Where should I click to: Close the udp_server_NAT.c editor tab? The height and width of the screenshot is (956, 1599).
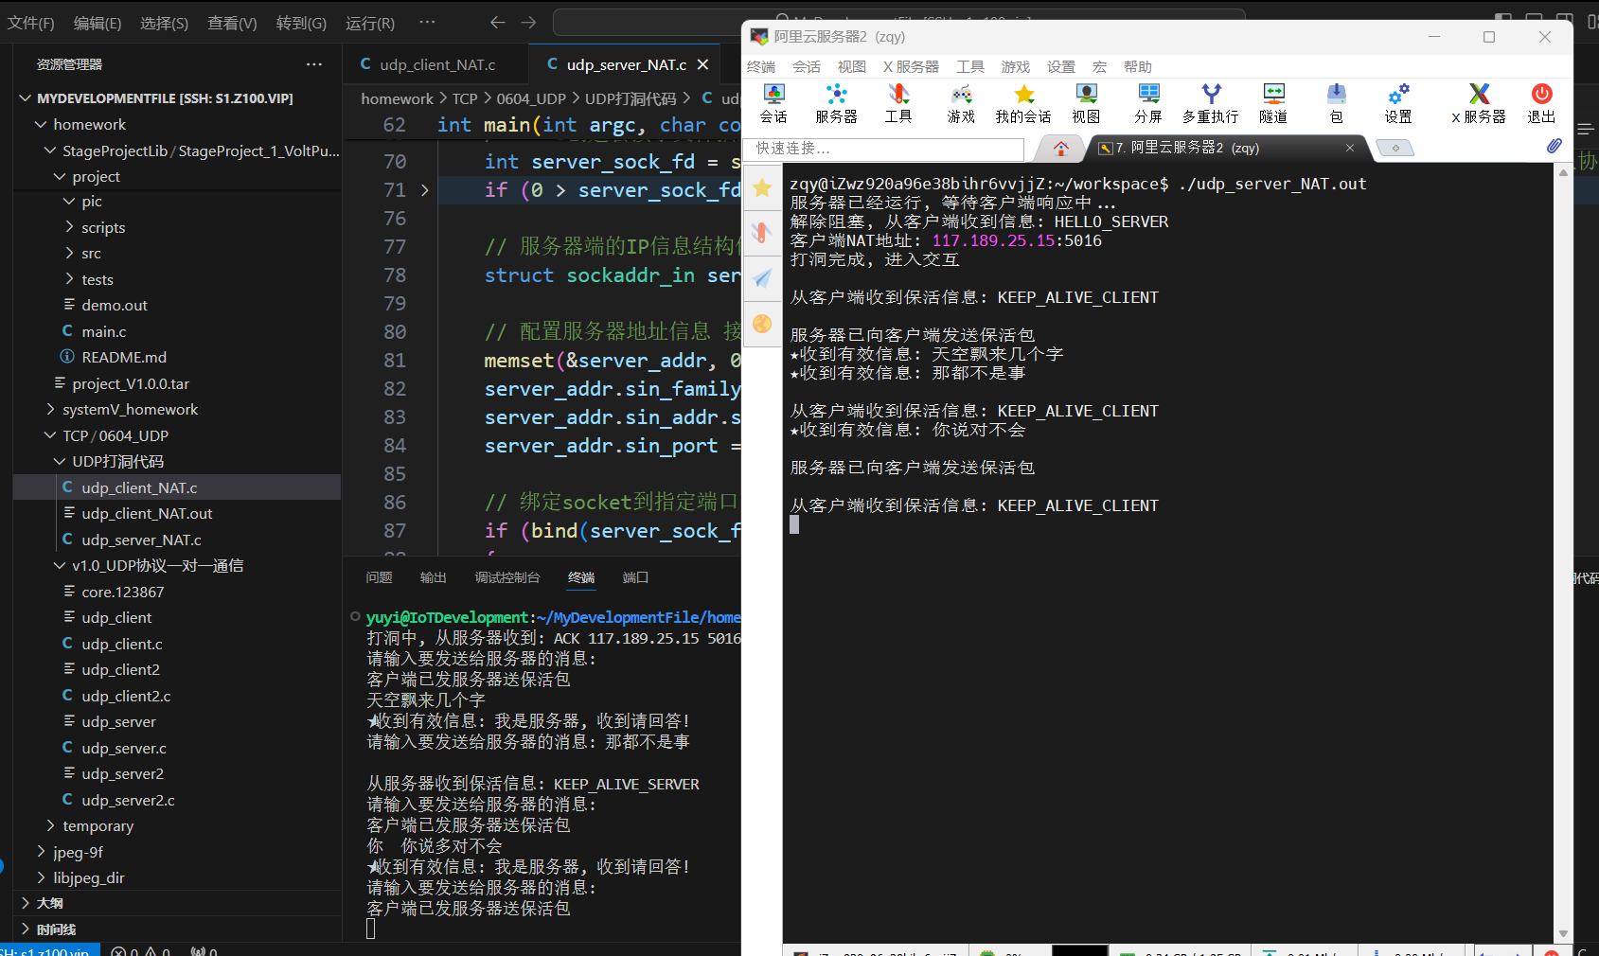[702, 64]
